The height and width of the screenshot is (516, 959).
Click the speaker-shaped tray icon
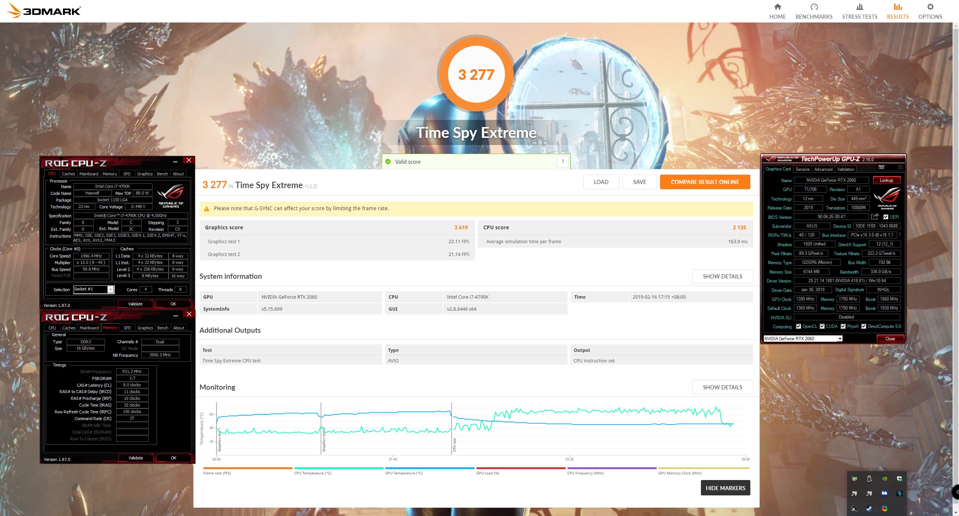[854, 509]
